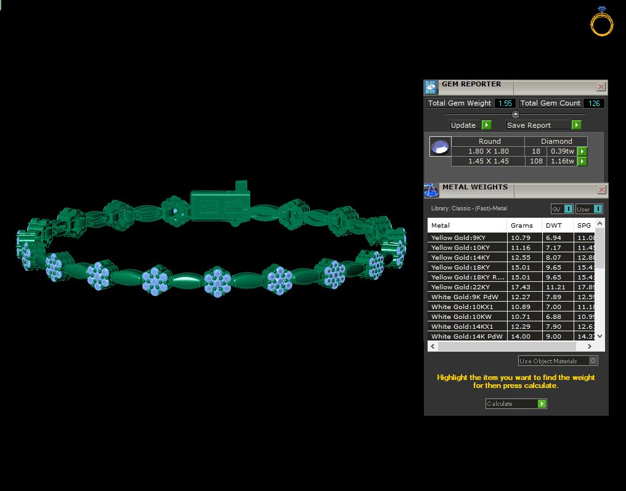Click the gem count cell 108
The width and height of the screenshot is (626, 491).
click(536, 162)
